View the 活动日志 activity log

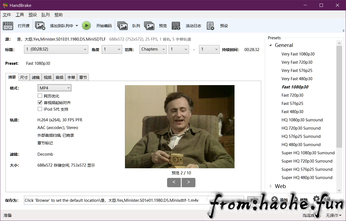(x=187, y=26)
